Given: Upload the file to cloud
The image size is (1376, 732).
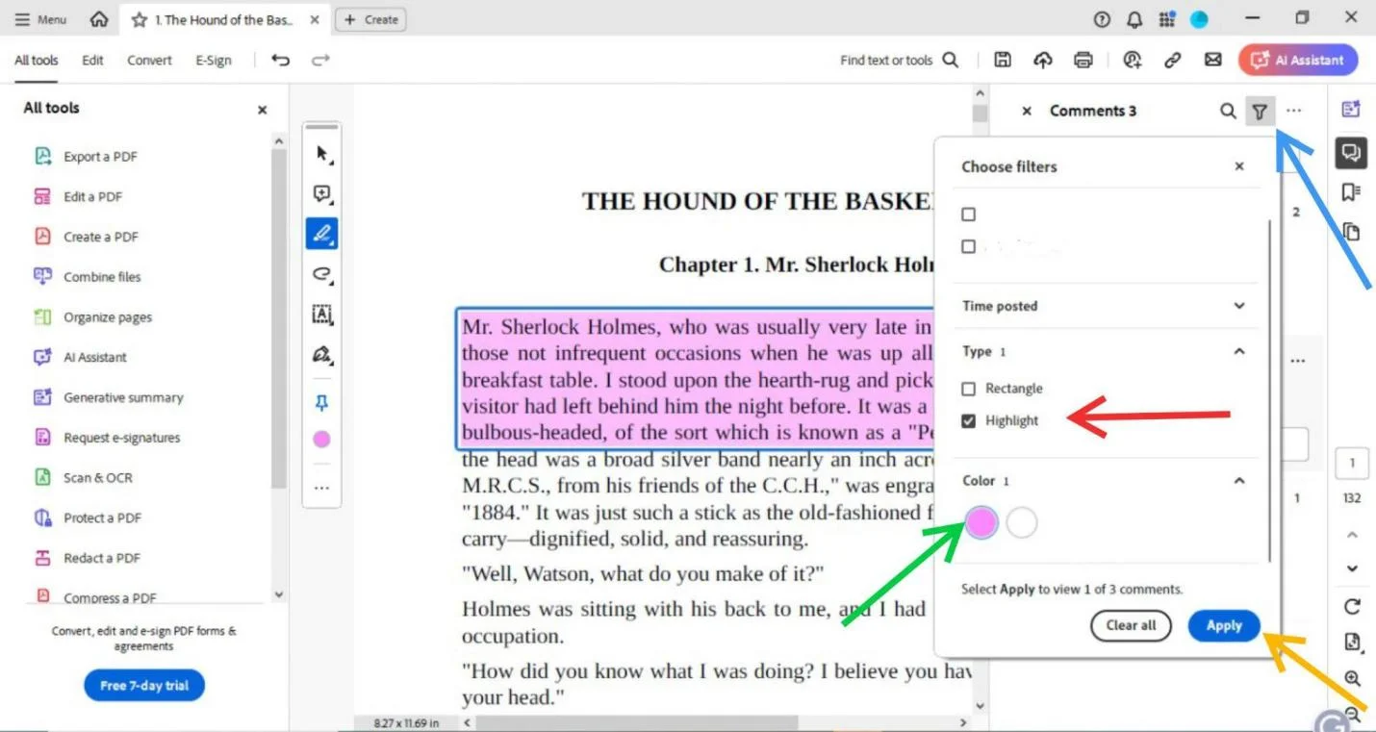Looking at the screenshot, I should pyautogui.click(x=1043, y=60).
